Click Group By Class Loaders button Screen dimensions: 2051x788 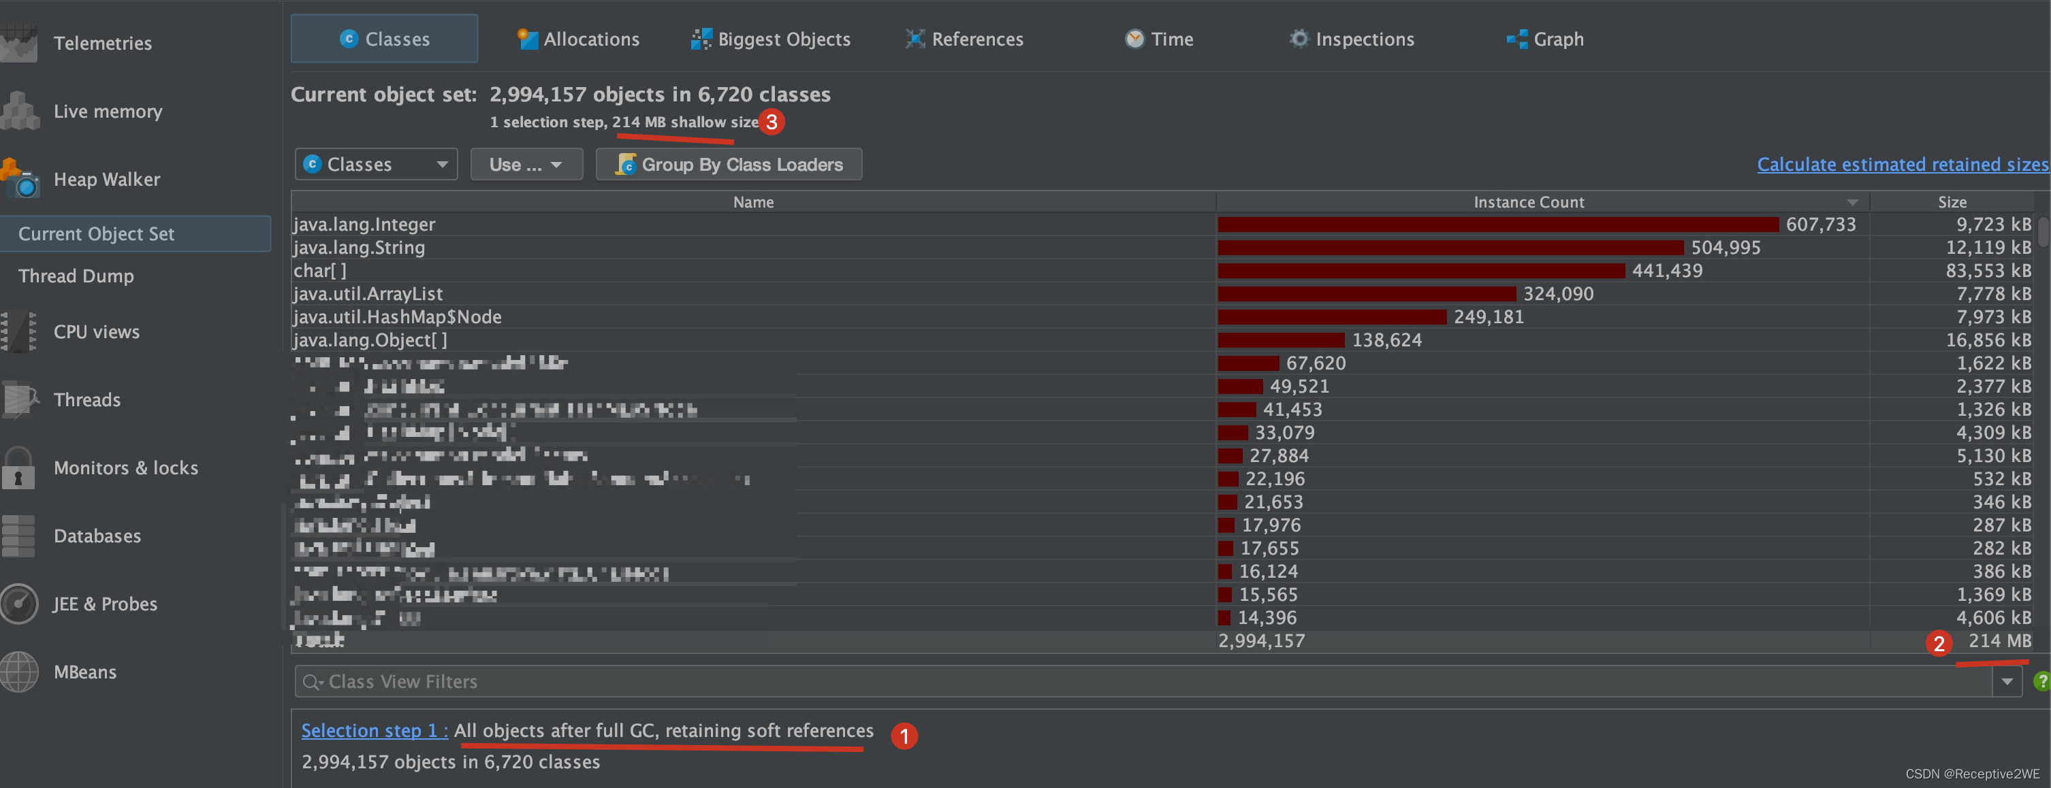[729, 164]
